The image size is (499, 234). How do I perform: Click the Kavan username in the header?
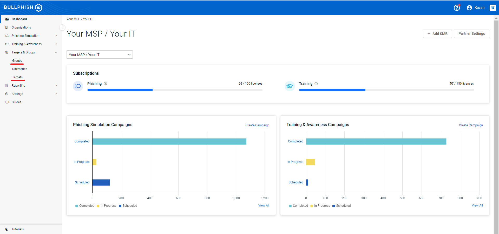click(480, 8)
